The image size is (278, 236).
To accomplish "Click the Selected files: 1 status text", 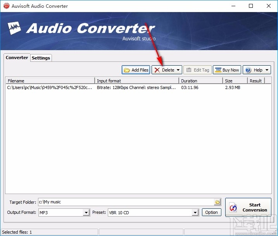I will [x=17, y=232].
